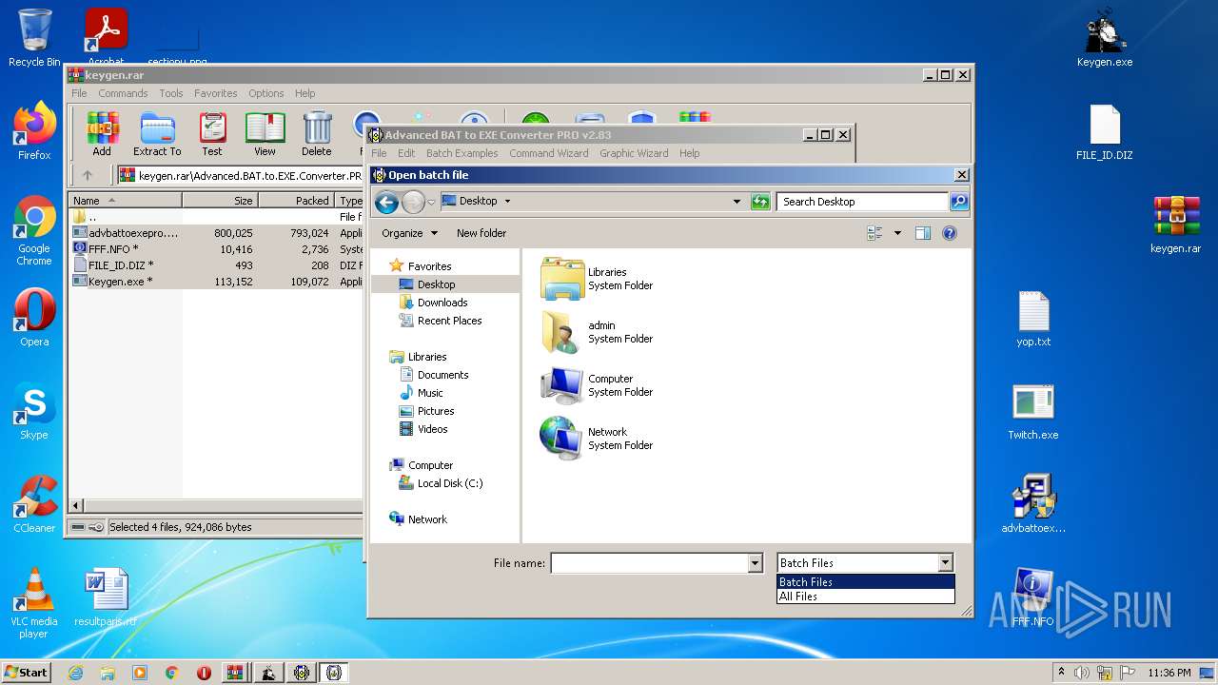This screenshot has height=685, width=1218.
Task: Click the taskbar clock
Action: coord(1169,673)
